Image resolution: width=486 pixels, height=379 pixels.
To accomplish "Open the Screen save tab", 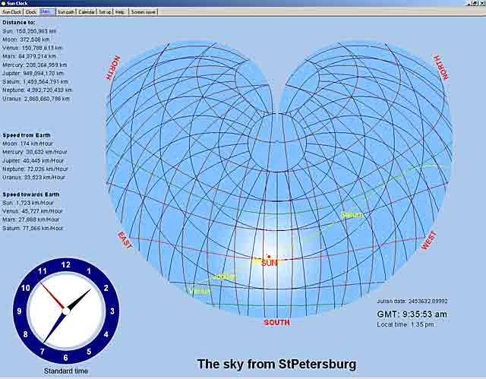I will 142,12.
